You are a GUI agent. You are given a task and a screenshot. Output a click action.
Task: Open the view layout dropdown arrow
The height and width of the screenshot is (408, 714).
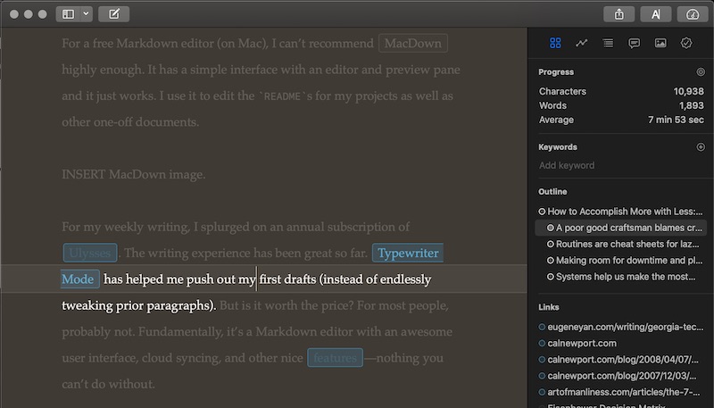pyautogui.click(x=86, y=14)
